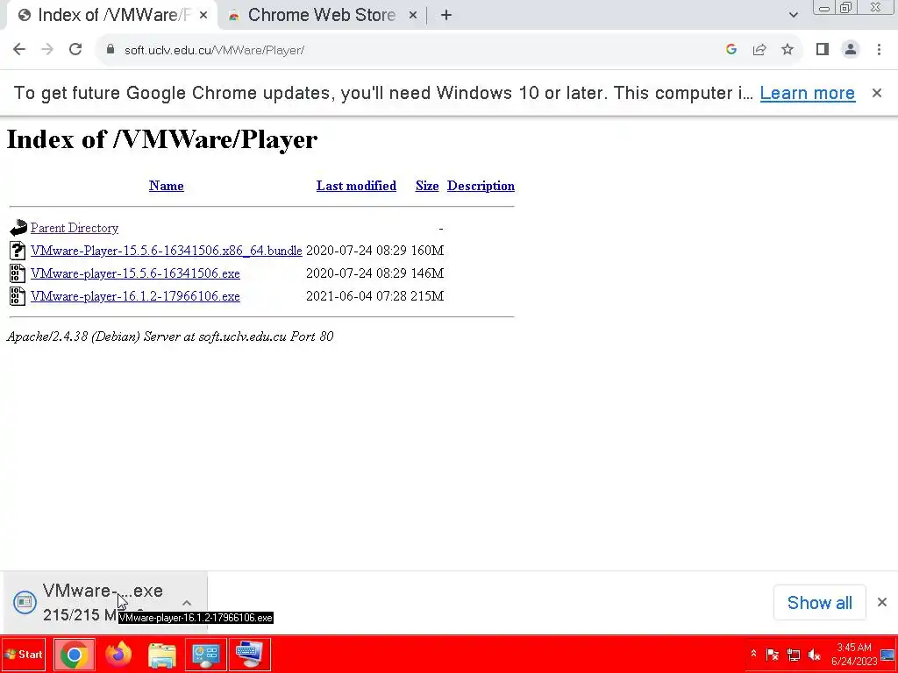898x673 pixels.
Task: Open the computer keyboard taskbar icon
Action: click(250, 654)
